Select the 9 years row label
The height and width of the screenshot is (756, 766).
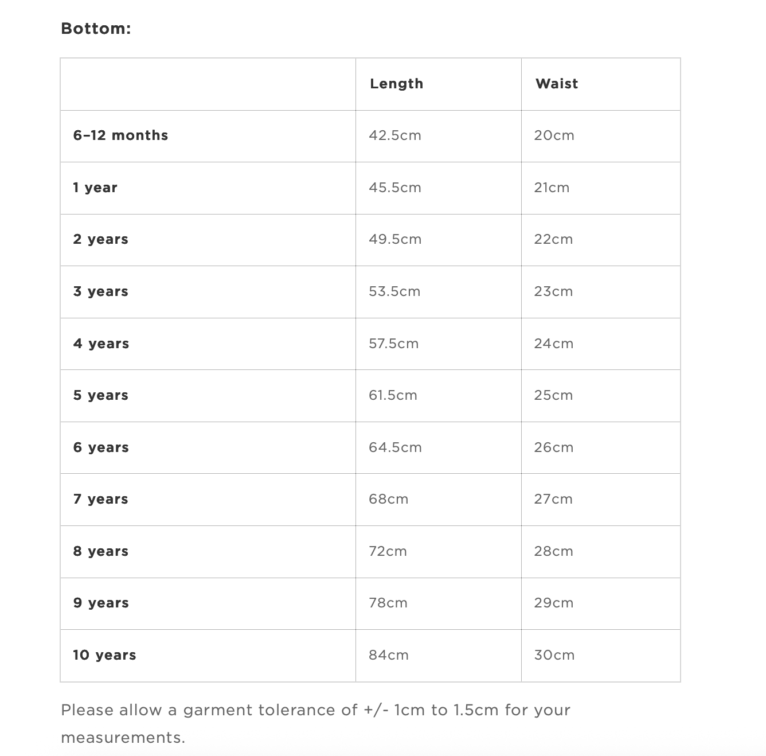coord(101,603)
